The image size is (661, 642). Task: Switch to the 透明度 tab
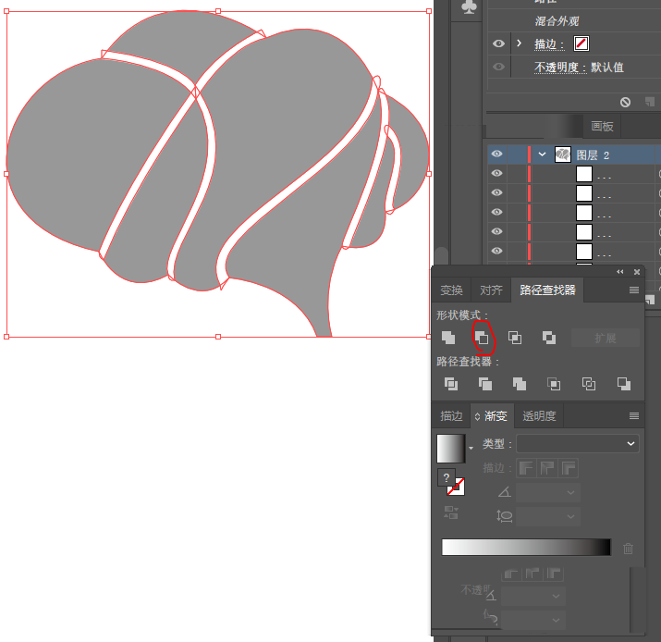(539, 416)
